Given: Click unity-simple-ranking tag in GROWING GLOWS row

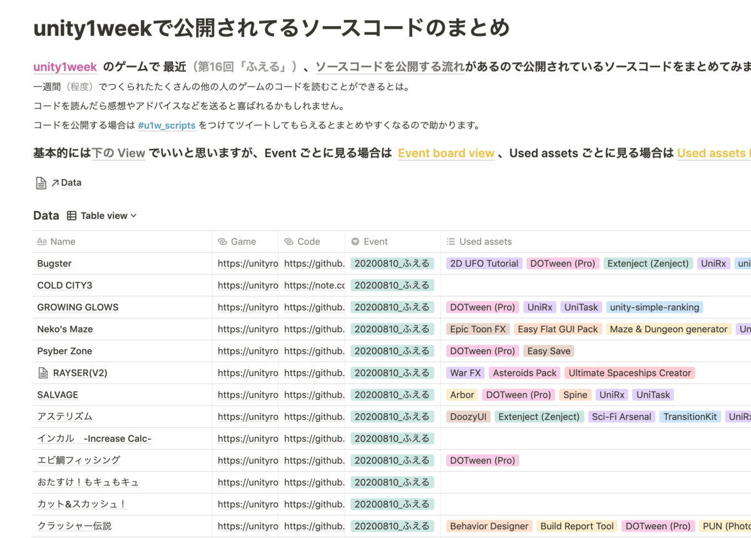Looking at the screenshot, I should click(x=655, y=307).
